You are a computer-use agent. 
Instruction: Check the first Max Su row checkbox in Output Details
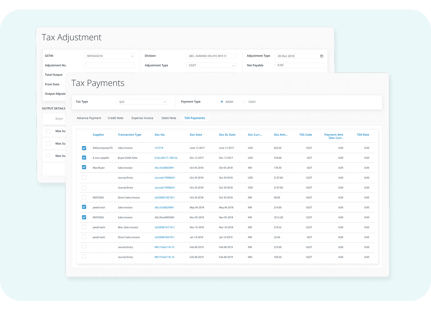[x=48, y=131]
